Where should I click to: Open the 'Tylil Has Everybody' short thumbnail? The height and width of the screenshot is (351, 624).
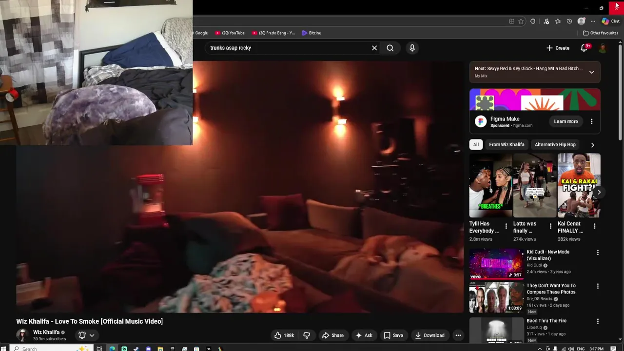pyautogui.click(x=490, y=185)
